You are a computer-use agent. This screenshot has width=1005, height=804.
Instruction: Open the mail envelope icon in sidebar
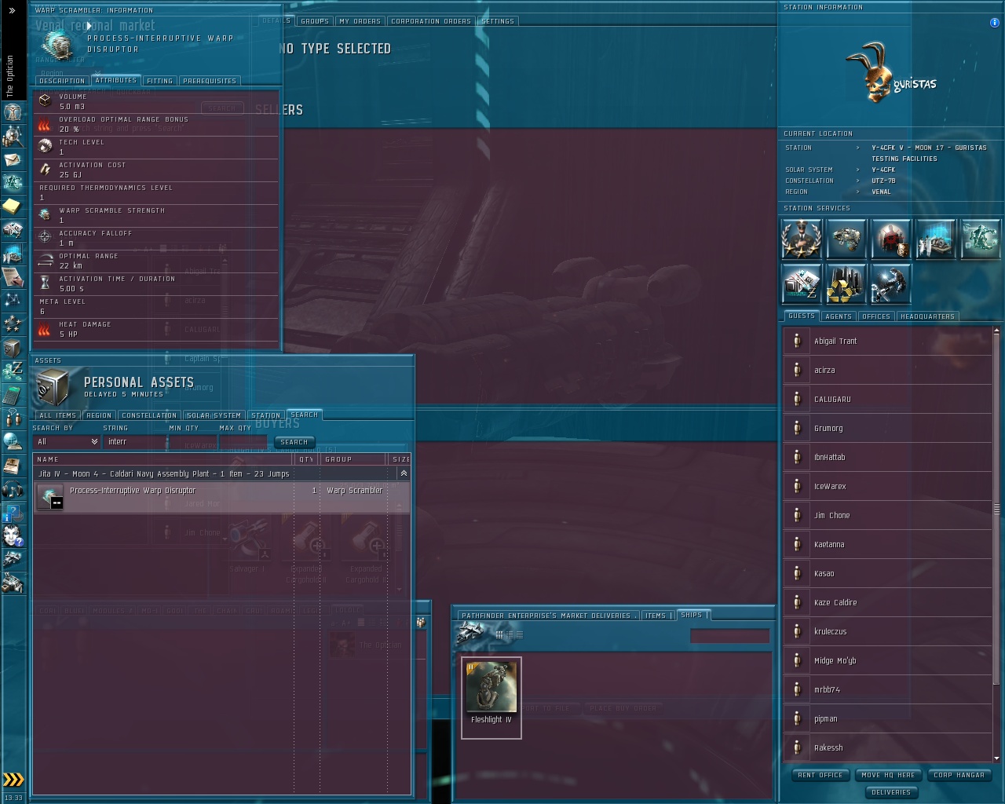pos(13,159)
